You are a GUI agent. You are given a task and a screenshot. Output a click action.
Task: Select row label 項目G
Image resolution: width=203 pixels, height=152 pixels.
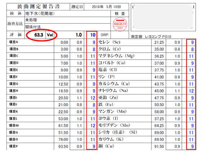(x=14, y=84)
